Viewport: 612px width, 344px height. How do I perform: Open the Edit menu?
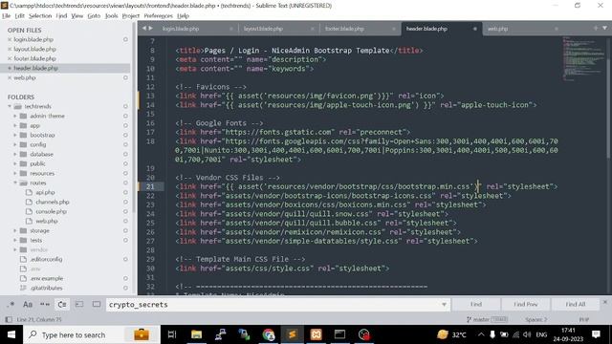pos(19,16)
